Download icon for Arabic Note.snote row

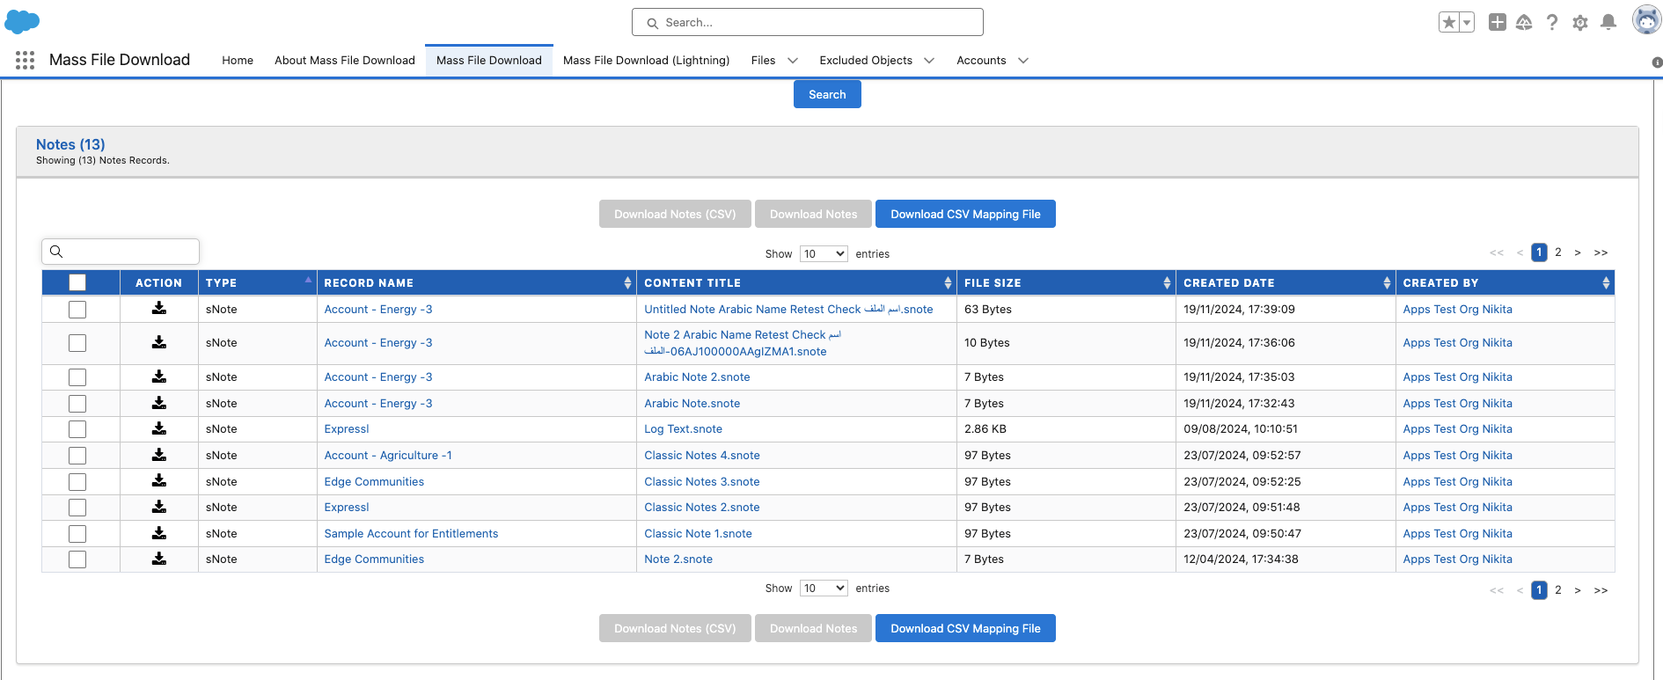(159, 403)
